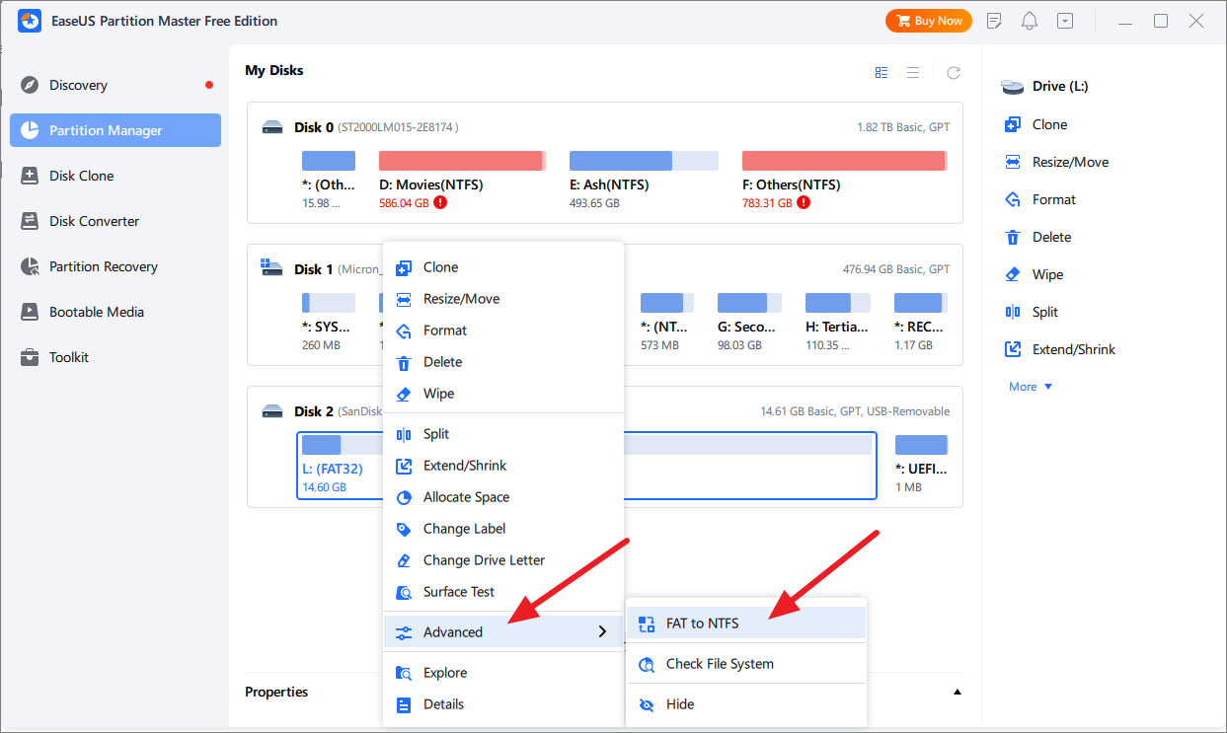This screenshot has height=733, width=1227.
Task: Choose Details in context menu
Action: coord(503,704)
